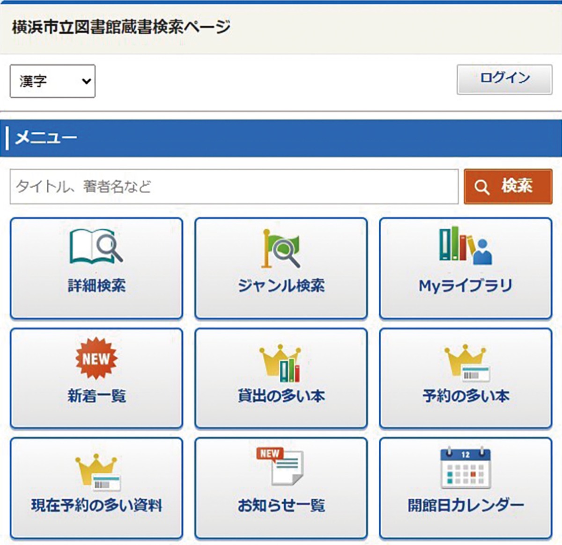Open the 漢字 language dropdown
Viewport: 562px width, 545px height.
coord(52,80)
